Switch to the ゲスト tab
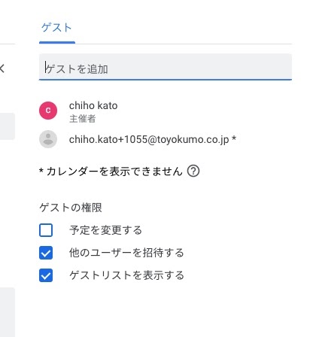322x337 pixels. (x=57, y=28)
